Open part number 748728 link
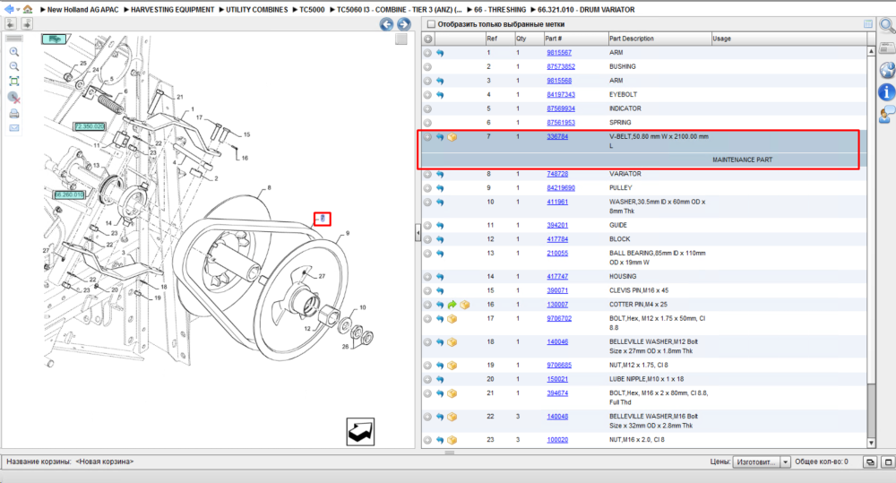 557,174
